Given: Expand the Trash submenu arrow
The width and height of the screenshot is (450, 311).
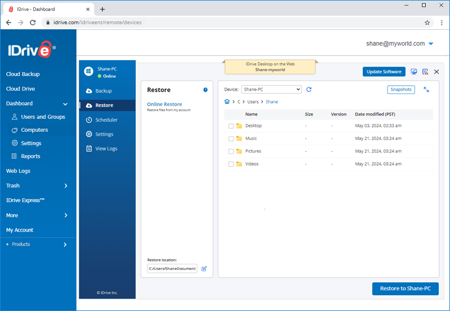Looking at the screenshot, I should coord(66,186).
